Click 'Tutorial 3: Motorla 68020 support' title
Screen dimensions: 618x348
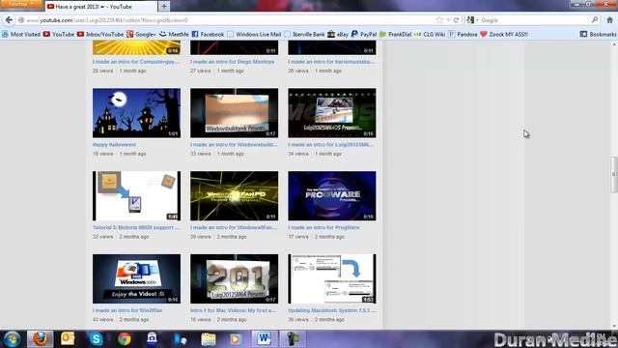point(136,228)
